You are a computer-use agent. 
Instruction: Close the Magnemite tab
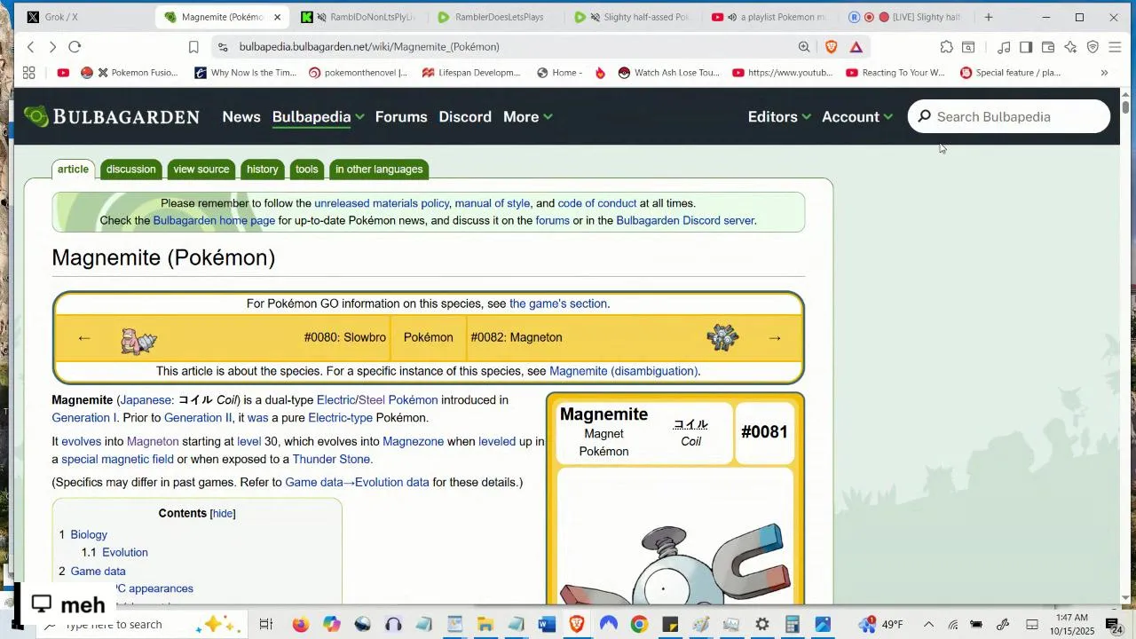277,17
